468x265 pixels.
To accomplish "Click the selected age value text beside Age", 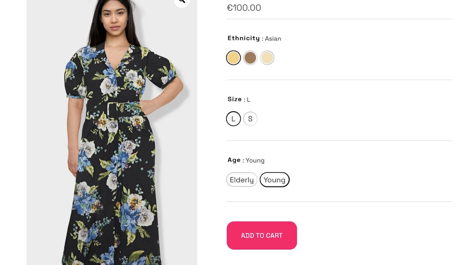I will [255, 161].
